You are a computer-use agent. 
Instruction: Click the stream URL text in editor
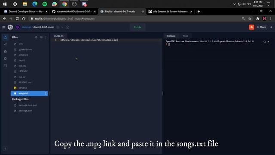[89, 40]
